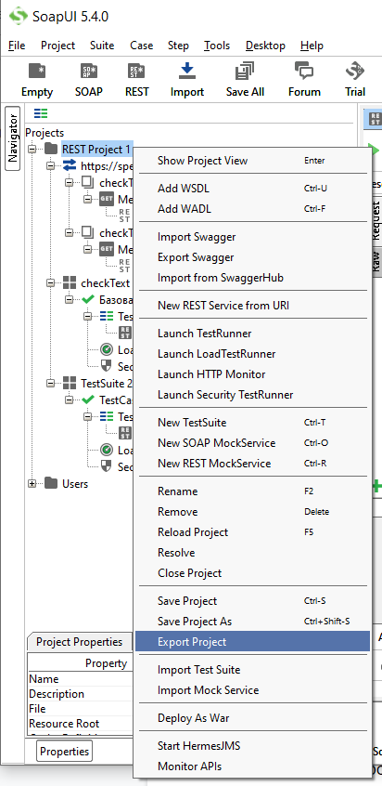Click the SOAP project toolbar icon
382x786 pixels.
[88, 71]
